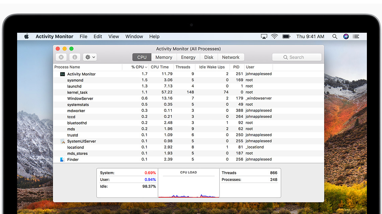Switch to the Memory tab
The image size is (382, 214).
coord(164,57)
